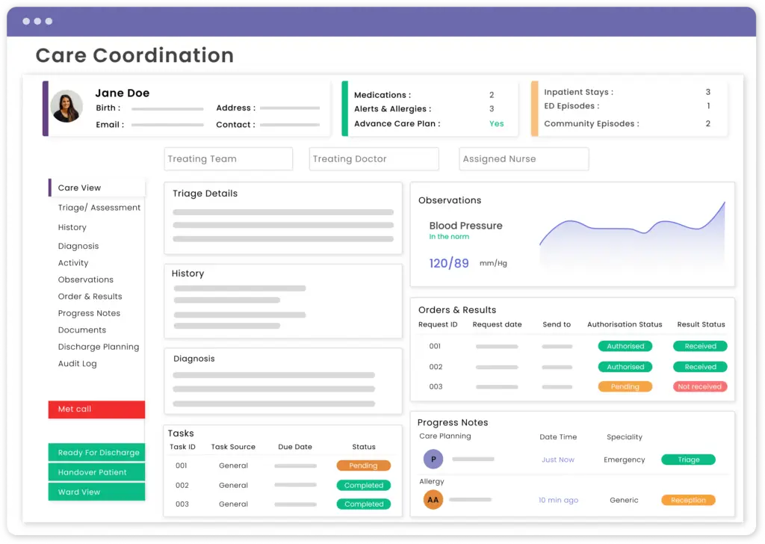Toggle the Completed status on Task 002
This screenshot has height=544, width=765.
363,484
